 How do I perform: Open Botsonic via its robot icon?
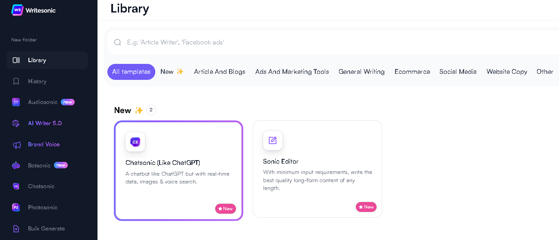click(16, 165)
